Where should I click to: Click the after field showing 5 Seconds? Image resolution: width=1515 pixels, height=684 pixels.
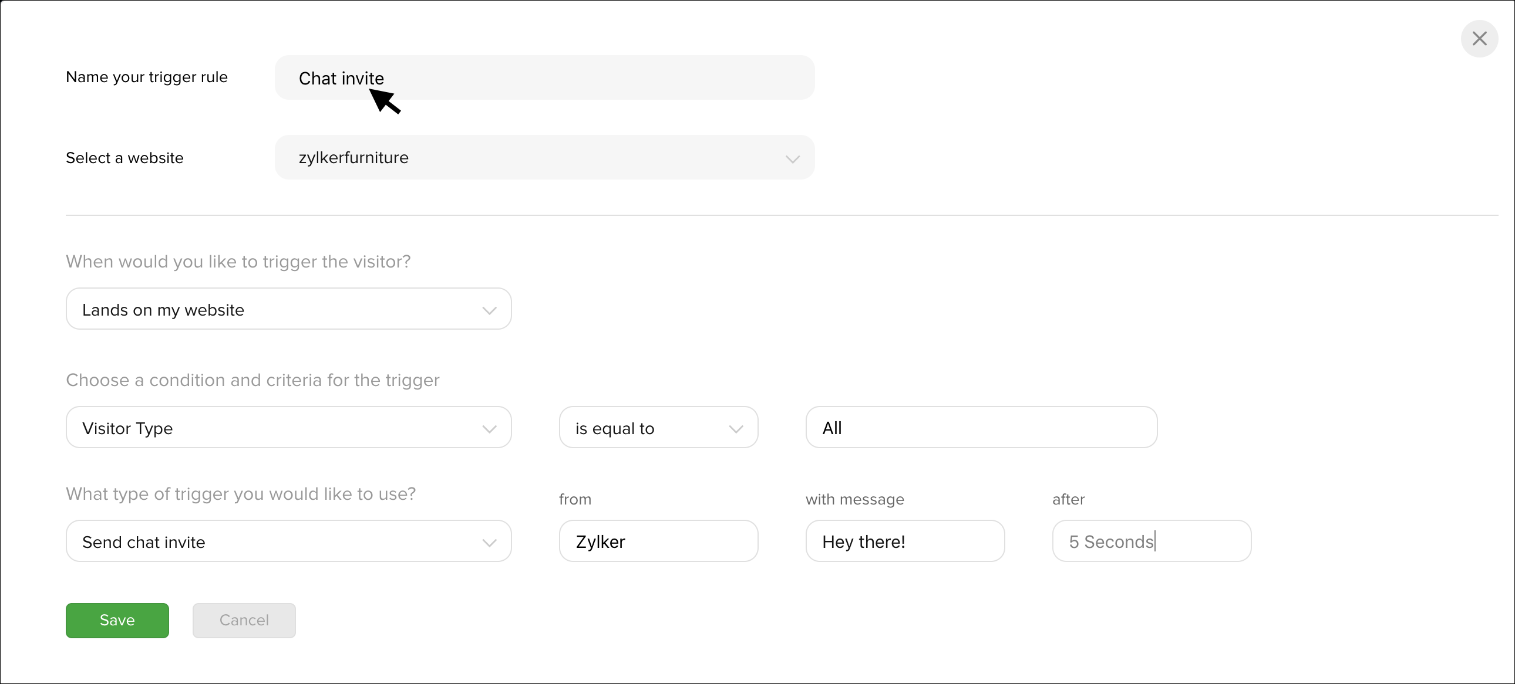(1151, 541)
